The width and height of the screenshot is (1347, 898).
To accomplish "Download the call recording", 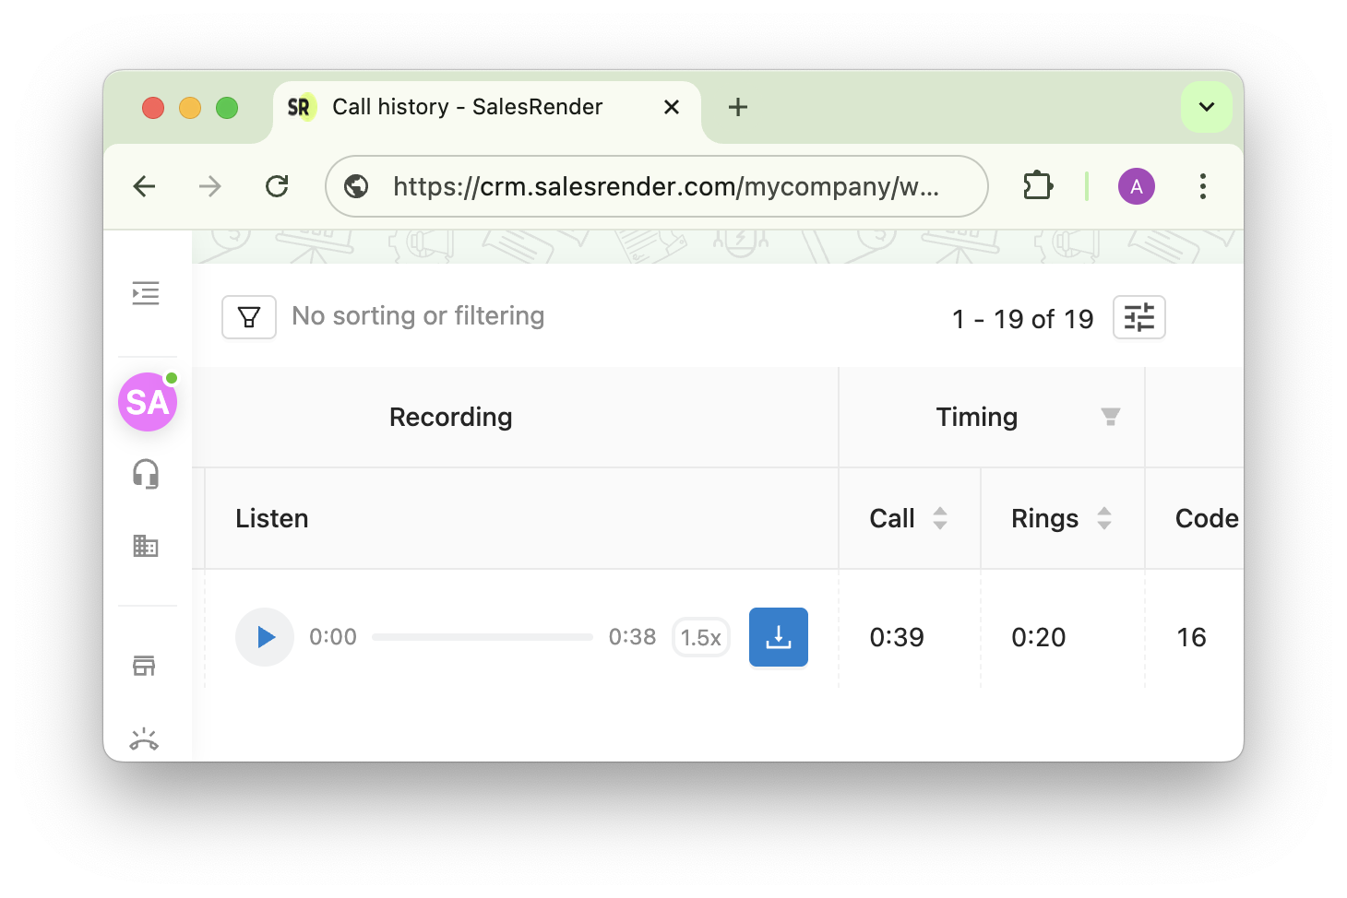I will tap(779, 637).
